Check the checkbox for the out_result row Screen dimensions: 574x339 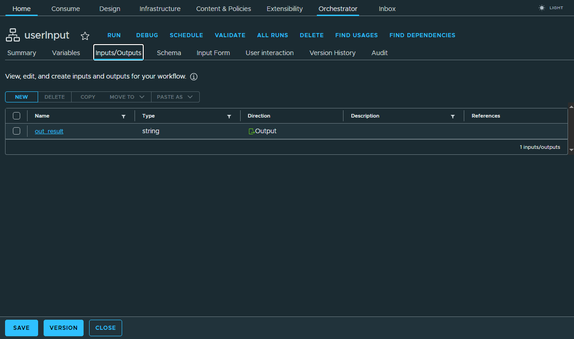[17, 131]
